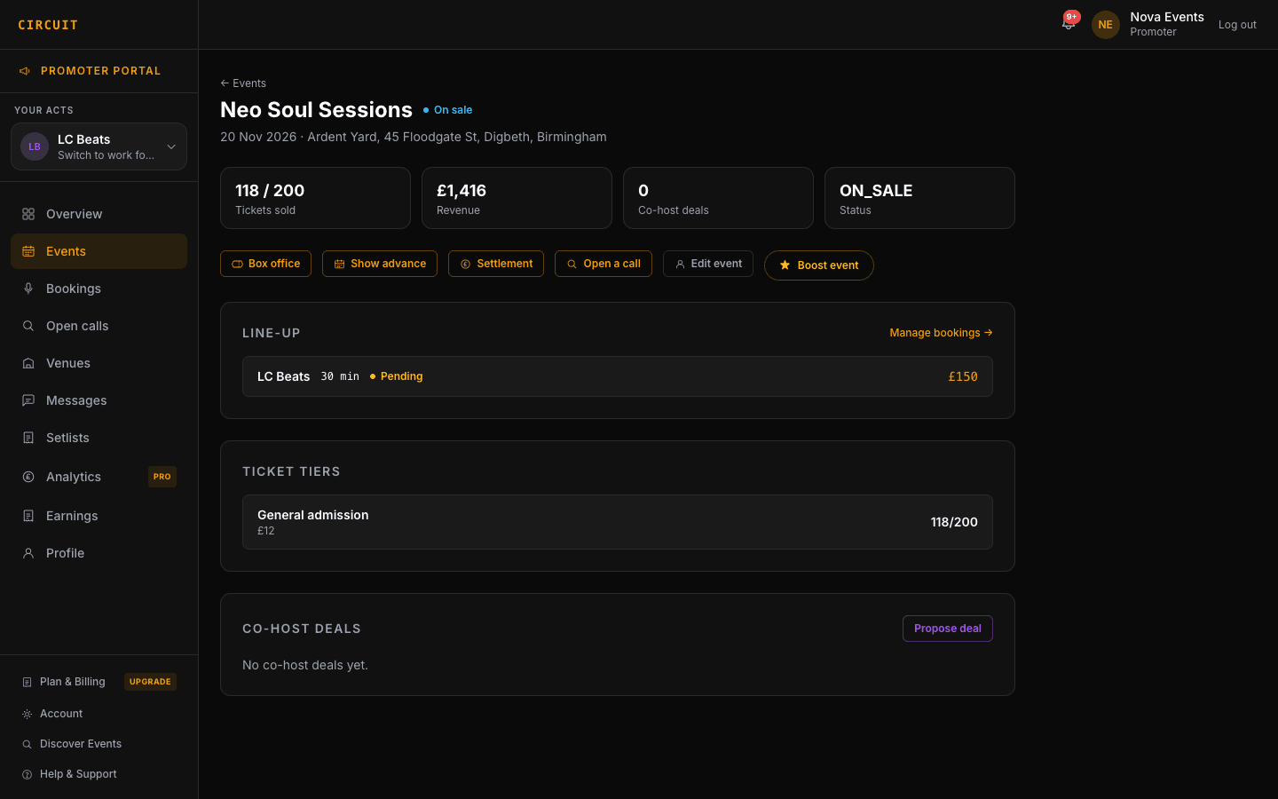Open the Settlement button
The image size is (1278, 799).
pyautogui.click(x=496, y=264)
